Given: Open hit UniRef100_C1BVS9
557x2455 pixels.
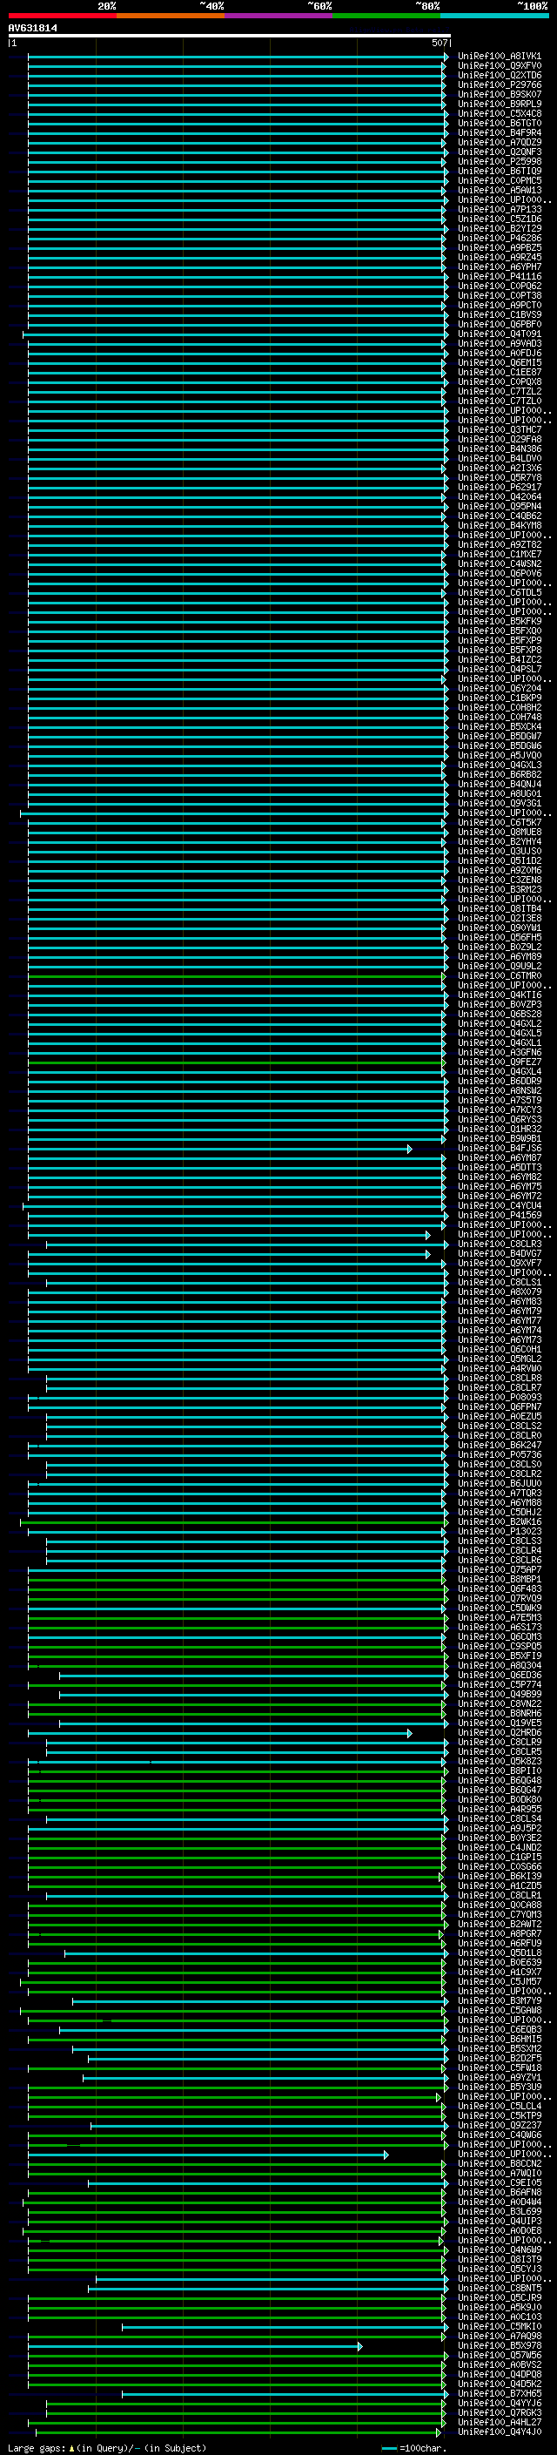Looking at the screenshot, I should tap(499, 314).
